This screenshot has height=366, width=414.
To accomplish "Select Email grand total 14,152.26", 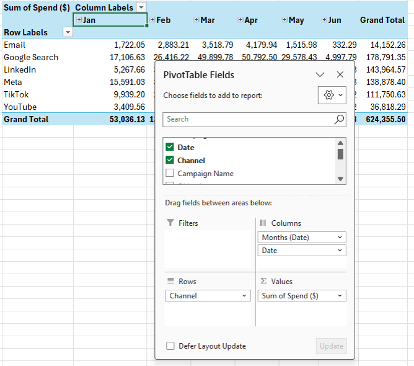I will 388,45.
